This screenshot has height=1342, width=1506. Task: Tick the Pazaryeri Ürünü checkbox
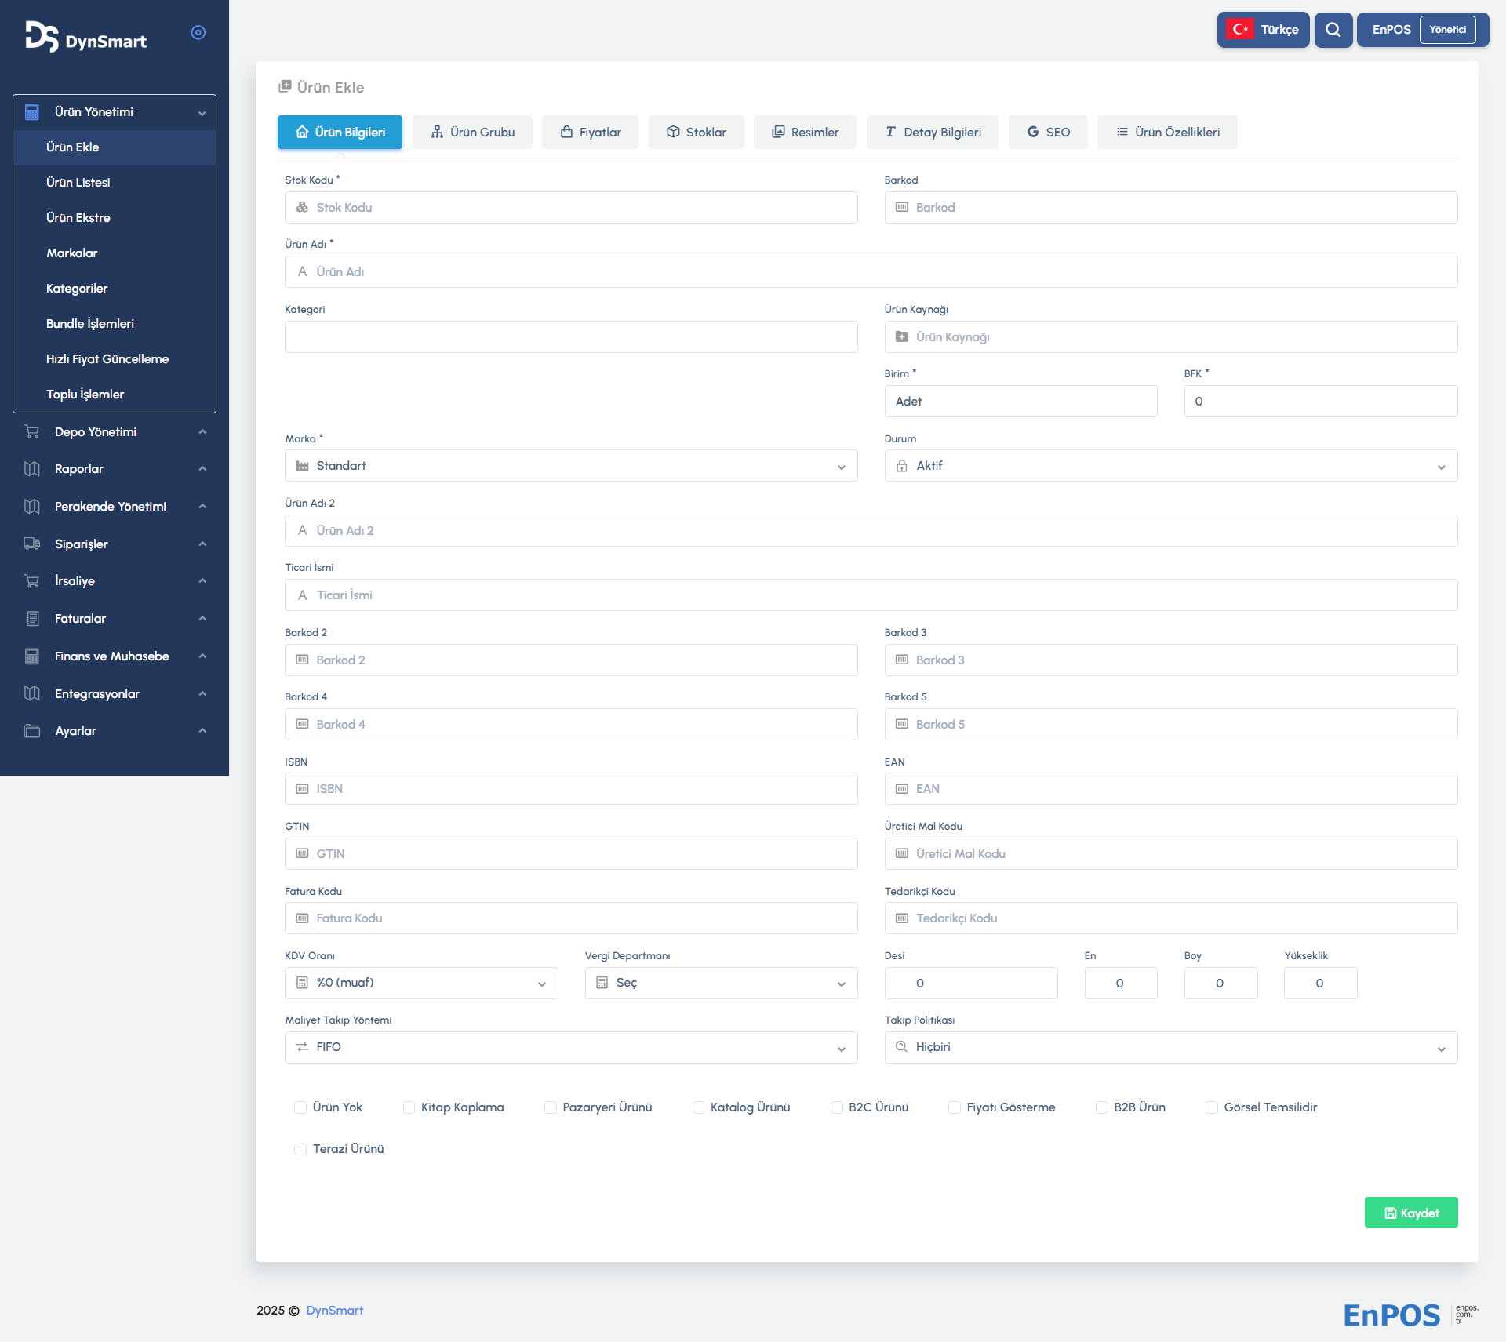(551, 1107)
